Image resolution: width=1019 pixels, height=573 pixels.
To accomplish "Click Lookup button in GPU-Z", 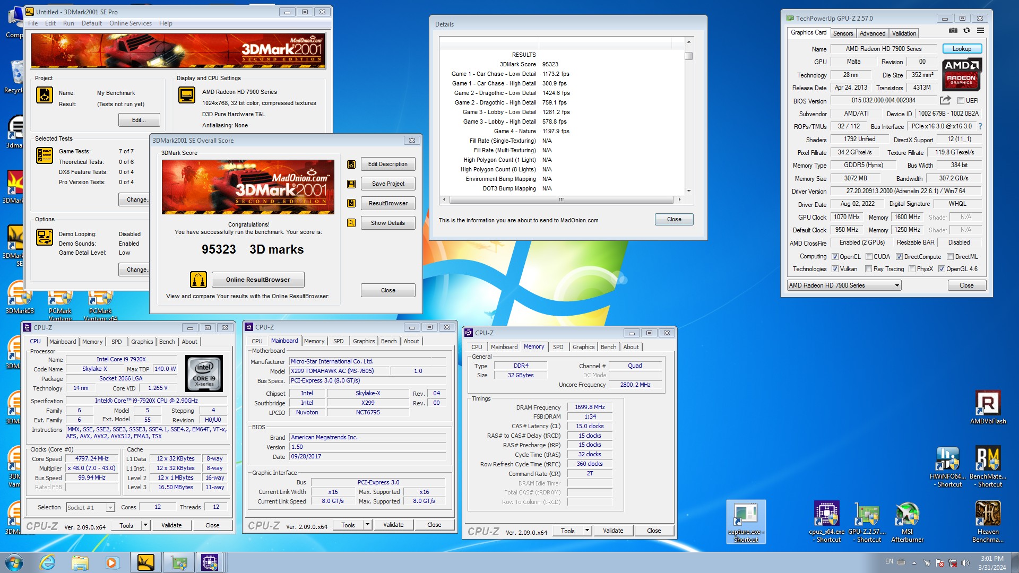I will [962, 49].
